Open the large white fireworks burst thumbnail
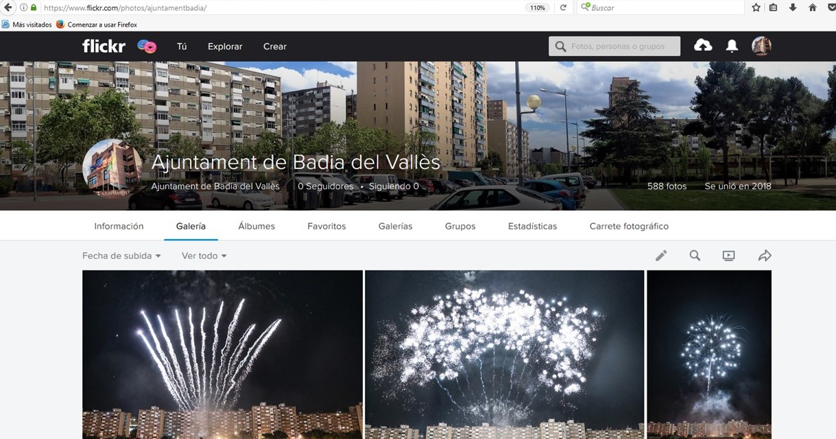The image size is (836, 439). coord(504,355)
